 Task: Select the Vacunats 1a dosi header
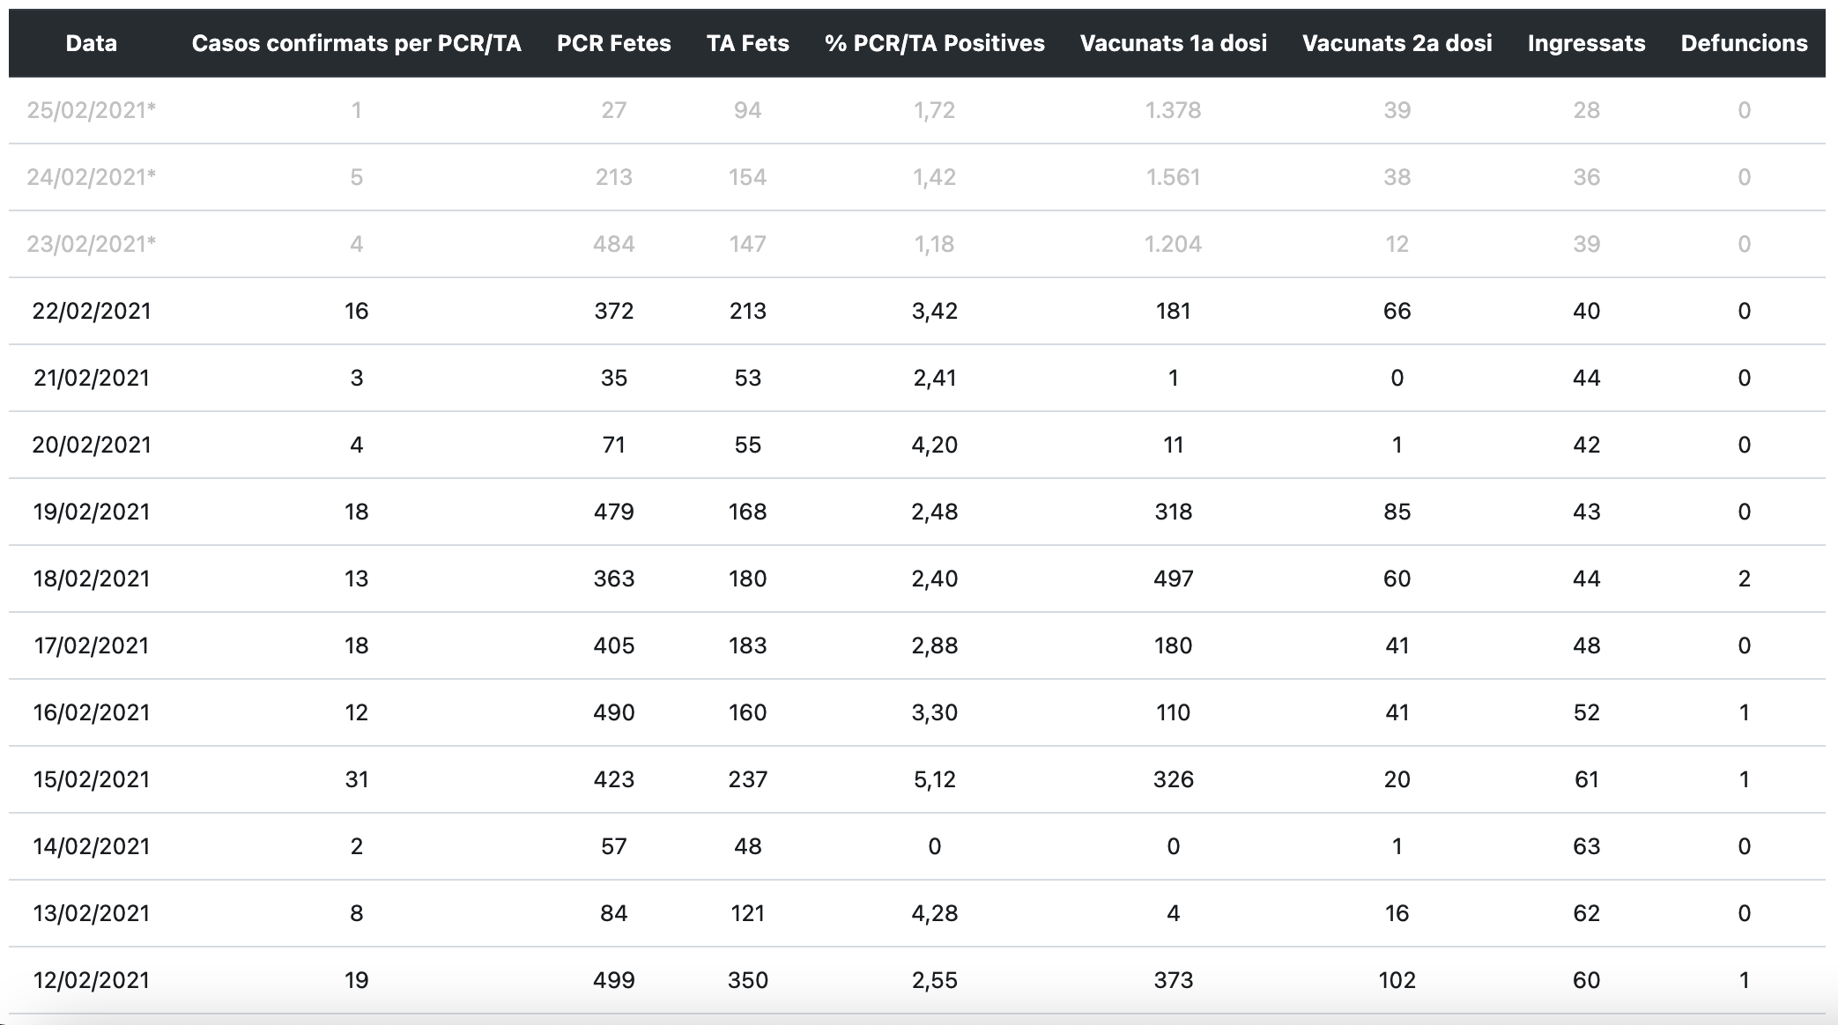(x=1173, y=43)
